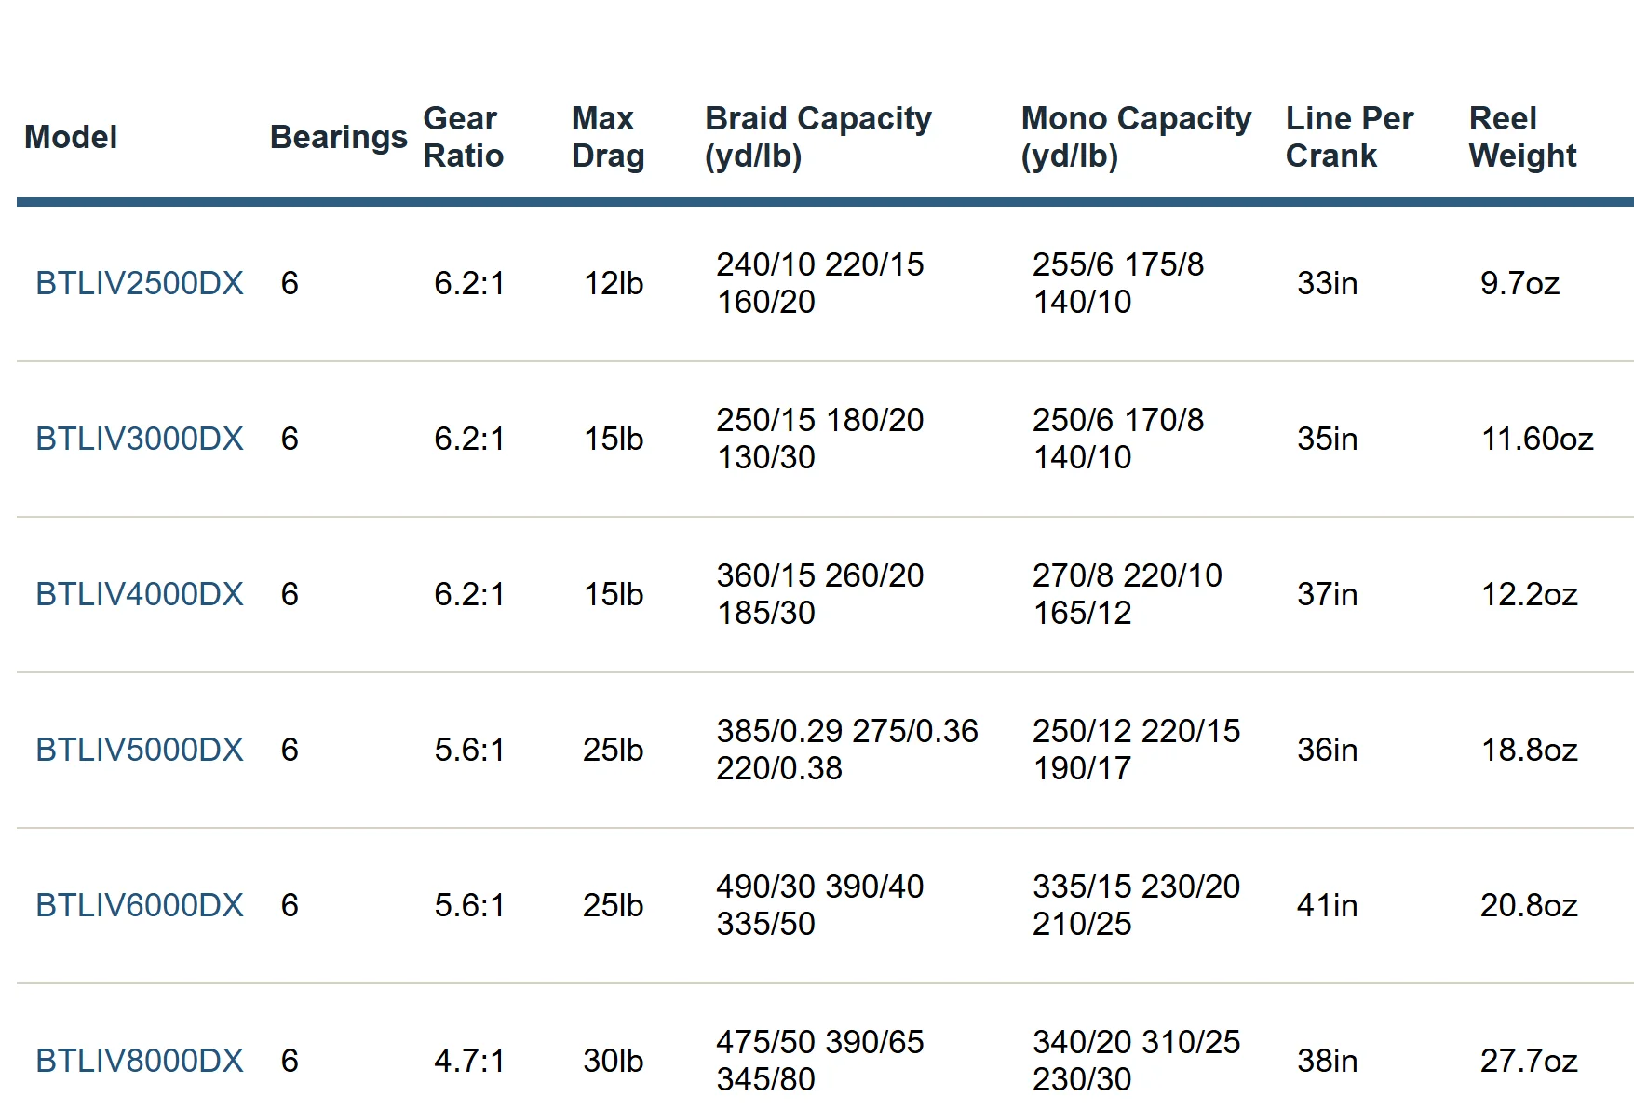Select the Braid Capacity column header
This screenshot has width=1634, height=1110.
pos(817,137)
